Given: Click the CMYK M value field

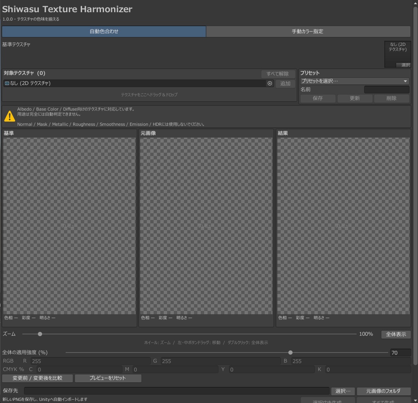Looking at the screenshot, I should 176,369.
